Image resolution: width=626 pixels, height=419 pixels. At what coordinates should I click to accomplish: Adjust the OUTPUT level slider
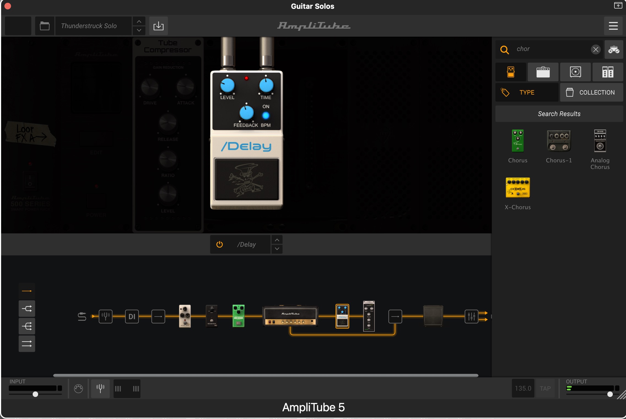pyautogui.click(x=610, y=394)
